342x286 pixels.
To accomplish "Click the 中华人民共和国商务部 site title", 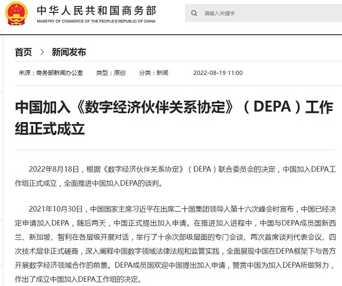I will (x=96, y=11).
